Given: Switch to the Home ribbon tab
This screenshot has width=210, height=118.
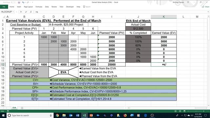Looking at the screenshot, I should click(x=12, y=7).
